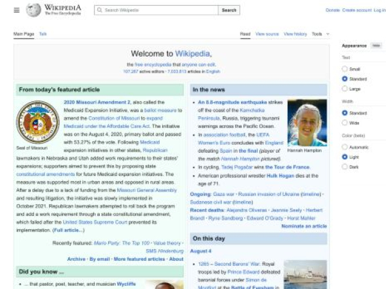This screenshot has height=289, width=386.
Task: Open the View history tab
Action: coord(295,34)
